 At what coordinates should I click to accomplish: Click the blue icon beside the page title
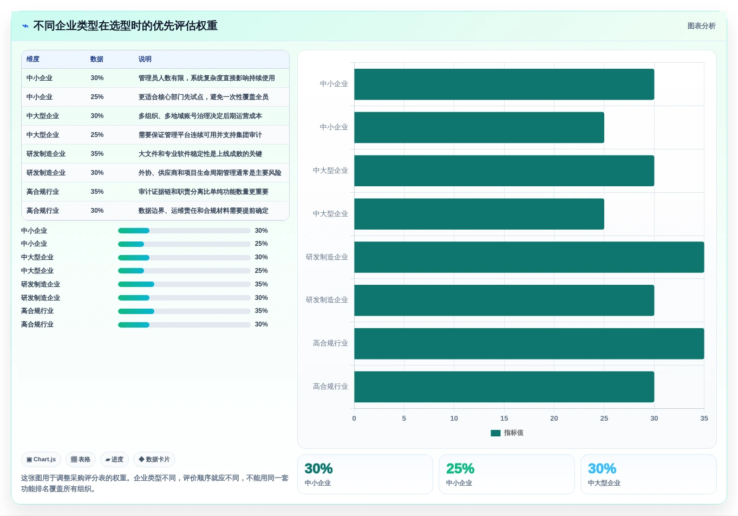25,26
